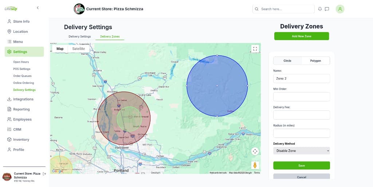Click the Radius in miles field
This screenshot has height=187, width=373.
pyautogui.click(x=302, y=133)
